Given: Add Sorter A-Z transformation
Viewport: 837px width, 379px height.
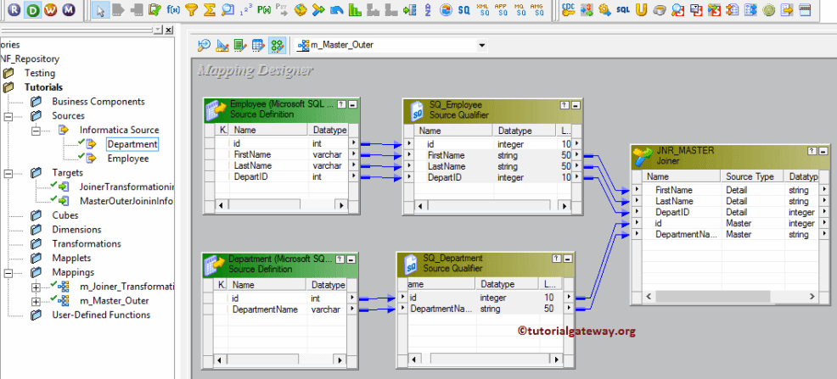Looking at the screenshot, I should coord(428,9).
